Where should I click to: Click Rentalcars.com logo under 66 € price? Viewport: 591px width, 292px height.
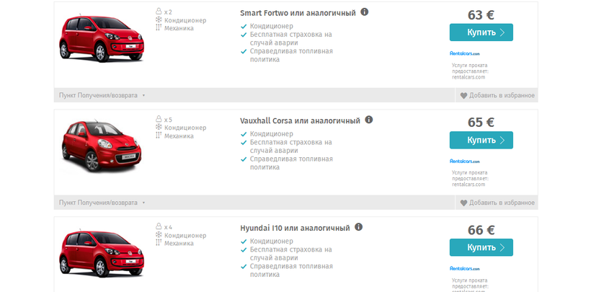464,268
